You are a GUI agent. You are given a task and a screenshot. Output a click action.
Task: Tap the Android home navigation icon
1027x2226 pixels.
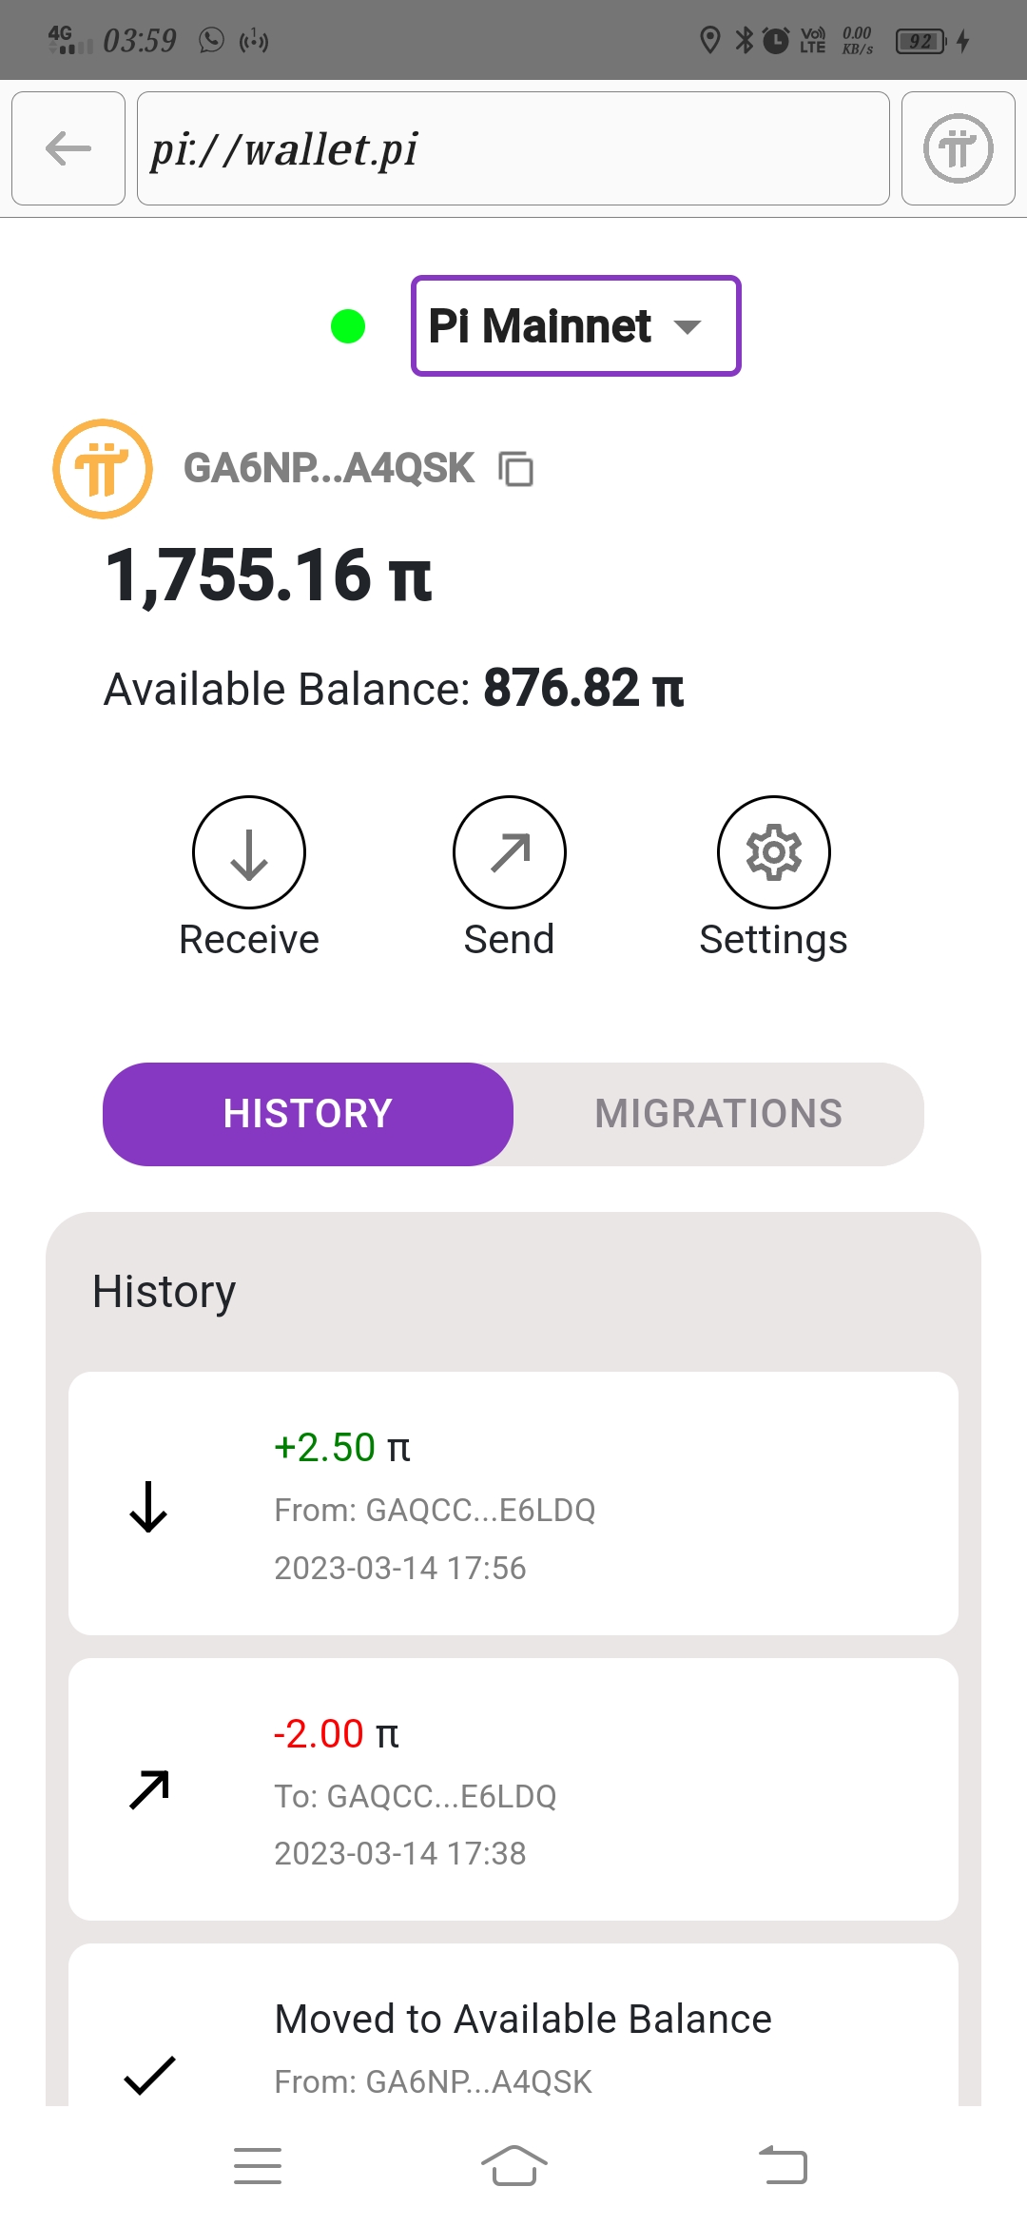click(513, 2166)
